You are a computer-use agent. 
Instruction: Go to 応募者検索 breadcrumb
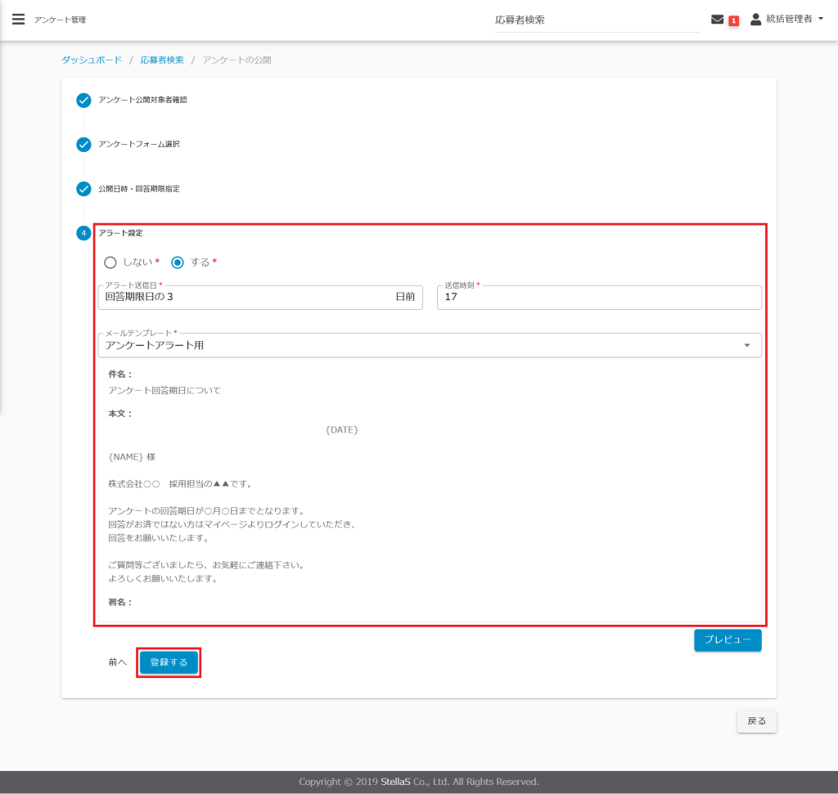click(x=162, y=61)
